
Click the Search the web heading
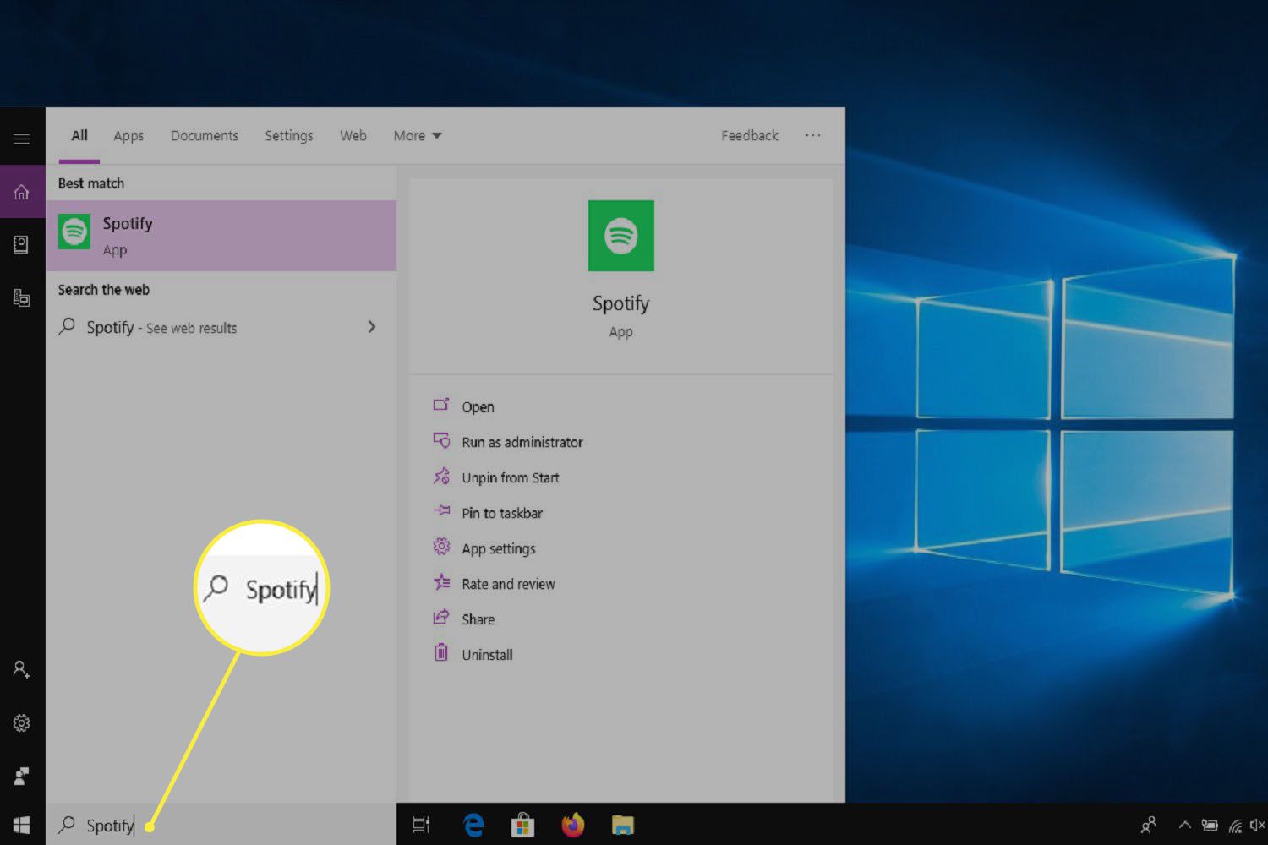coord(104,290)
